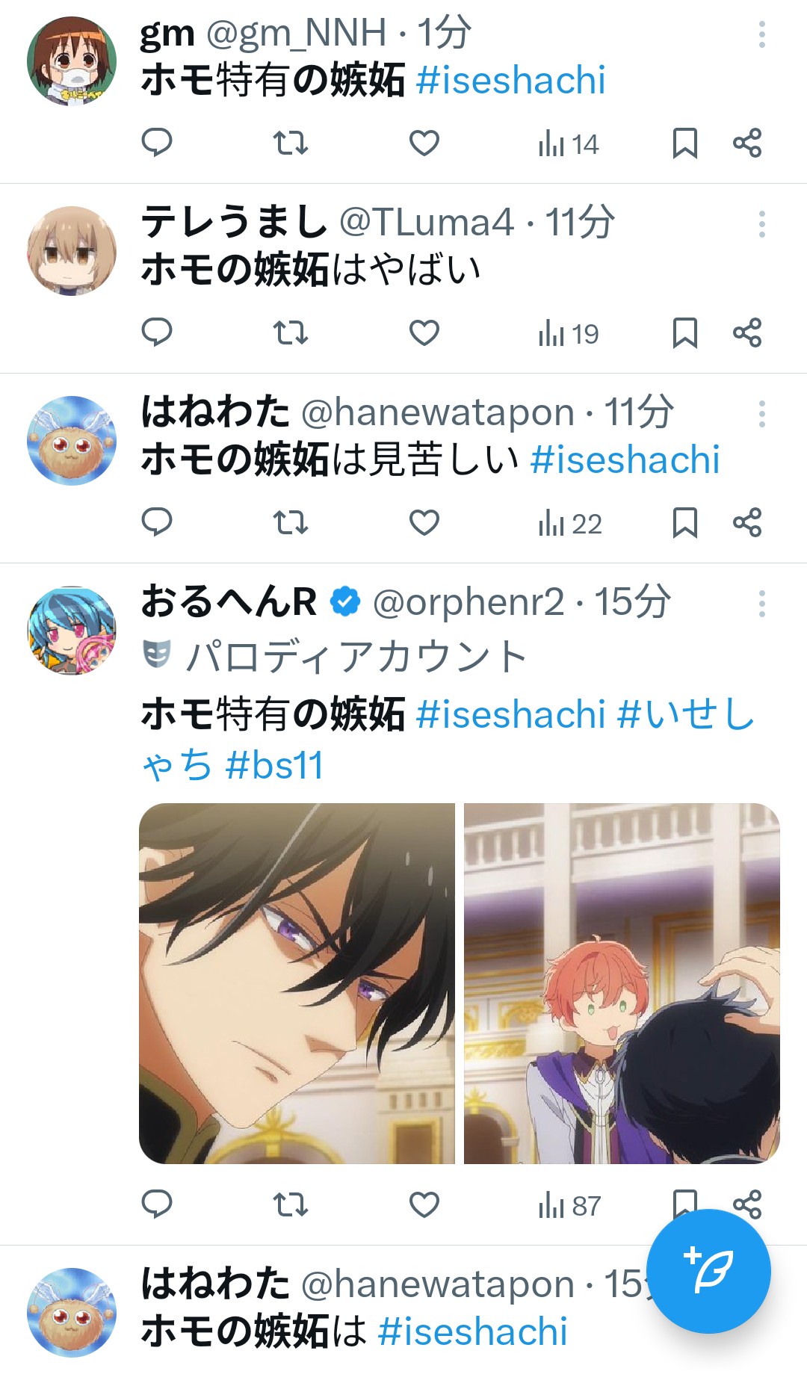The height and width of the screenshot is (1389, 807).
Task: View the dark-haired character image
Action: [x=297, y=983]
